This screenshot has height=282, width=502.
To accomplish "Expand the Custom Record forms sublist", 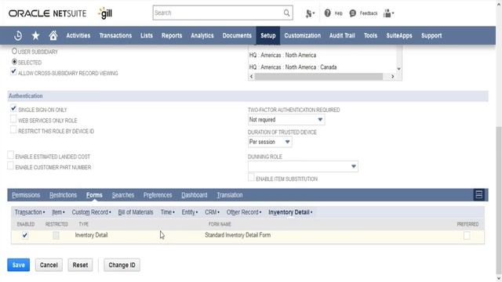I will 91,212.
